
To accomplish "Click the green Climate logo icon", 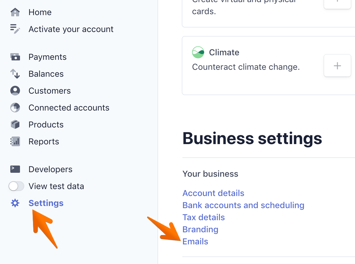I will click(x=198, y=52).
